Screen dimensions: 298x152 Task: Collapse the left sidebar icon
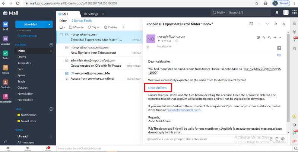(x=6, y=142)
